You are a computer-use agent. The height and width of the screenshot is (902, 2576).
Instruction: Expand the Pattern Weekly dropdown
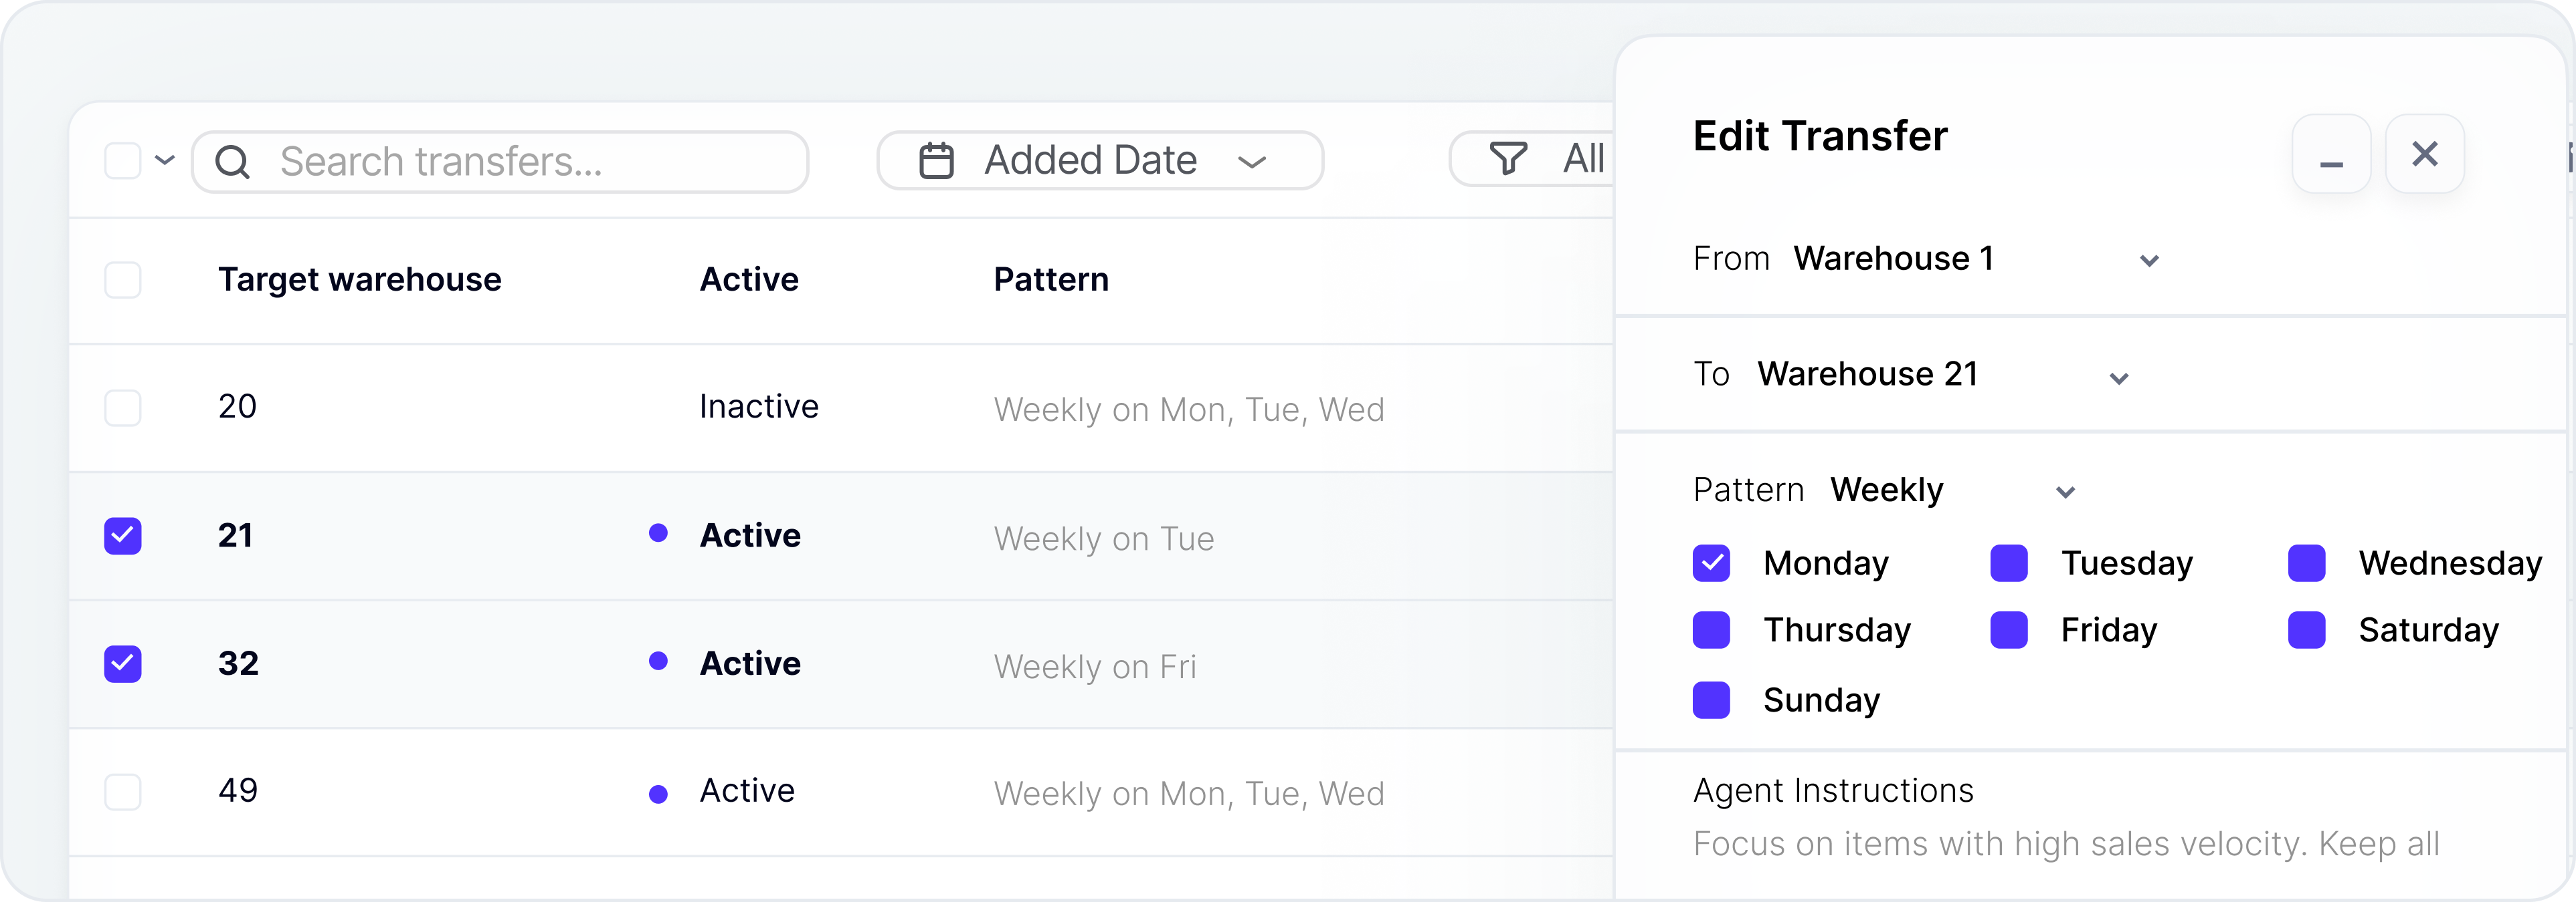(2065, 492)
